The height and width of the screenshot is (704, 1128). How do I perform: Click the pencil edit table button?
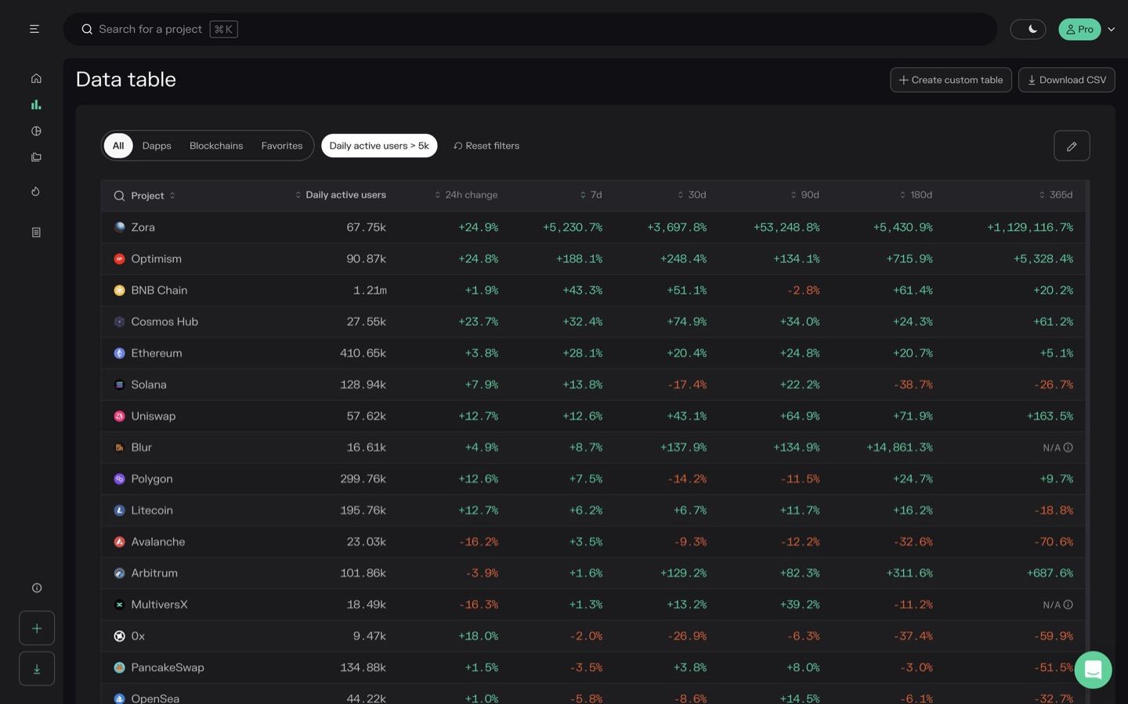coord(1072,146)
